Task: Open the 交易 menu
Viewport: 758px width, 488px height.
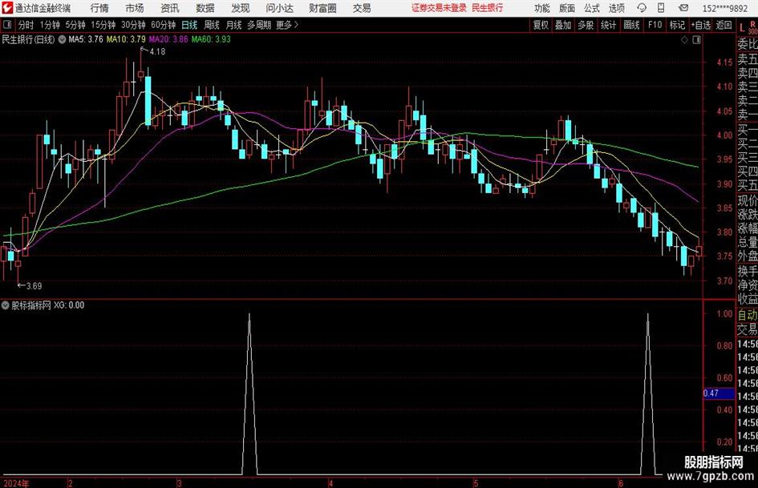Action: (x=362, y=8)
